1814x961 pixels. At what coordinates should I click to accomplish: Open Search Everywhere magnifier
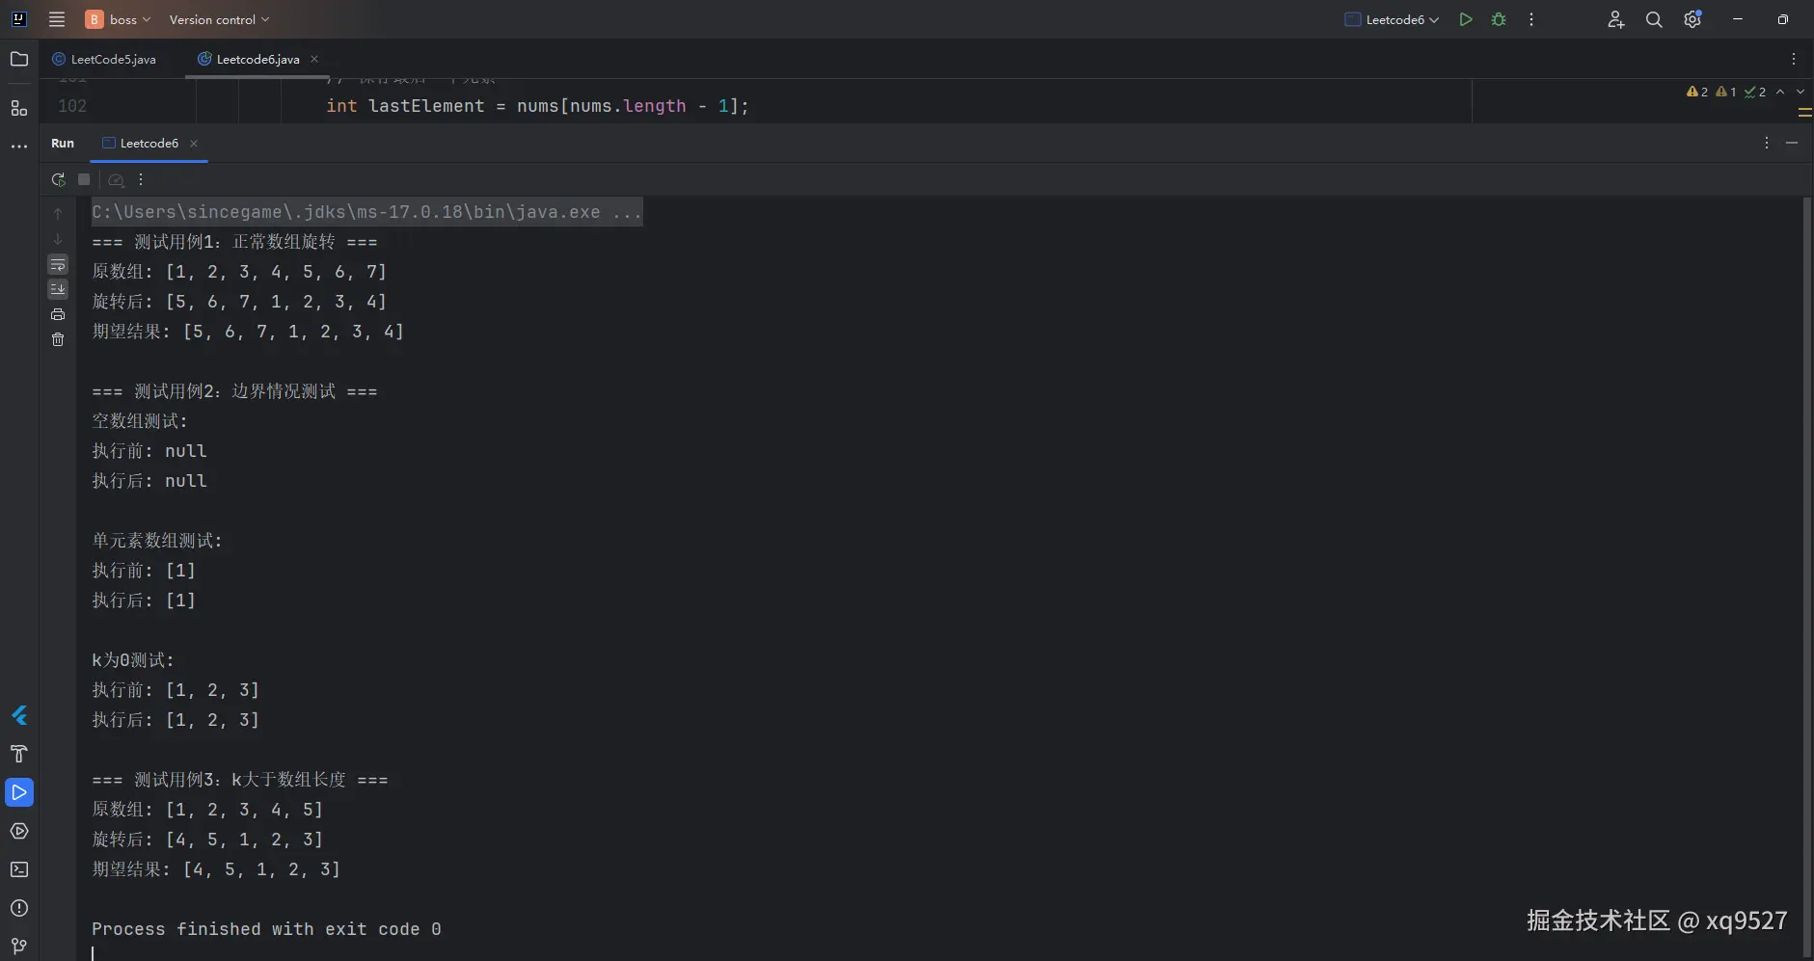coord(1654,19)
